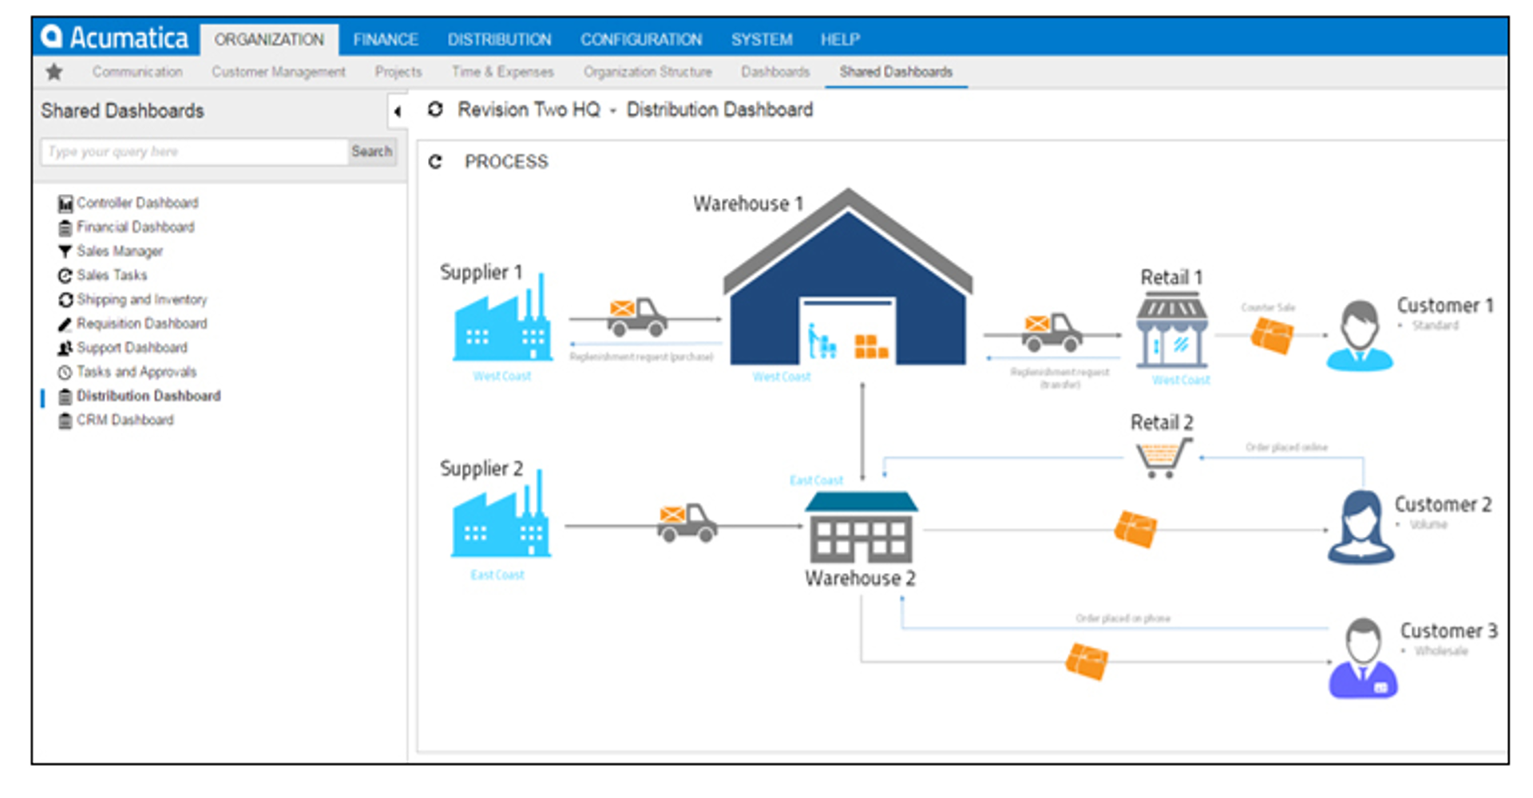Refresh the Distribution Dashboard page
This screenshot has height=798, width=1533.
tap(435, 109)
